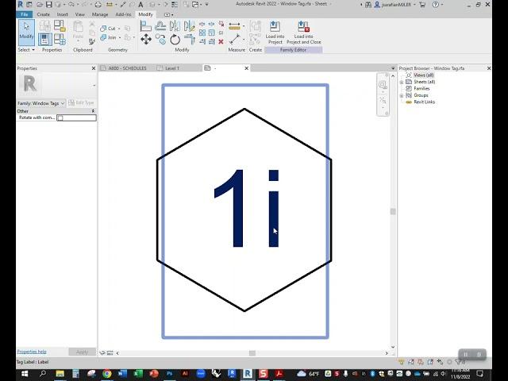Open the view tabs list dropdown arrow

coord(393,68)
